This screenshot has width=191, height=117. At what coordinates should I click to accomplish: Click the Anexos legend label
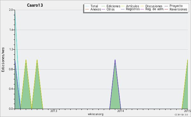pyautogui.click(x=95, y=9)
